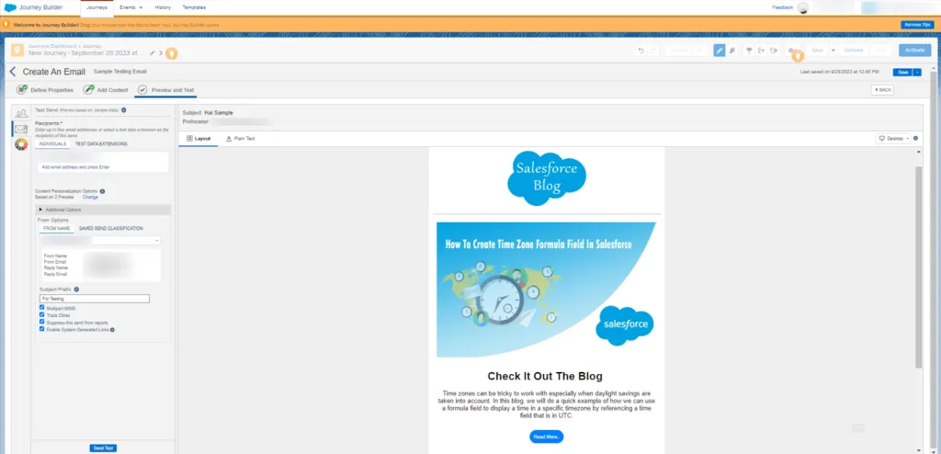Image resolution: width=941 pixels, height=454 pixels.
Task: Click the back chevron beside Create An Email
Action: tap(13, 72)
